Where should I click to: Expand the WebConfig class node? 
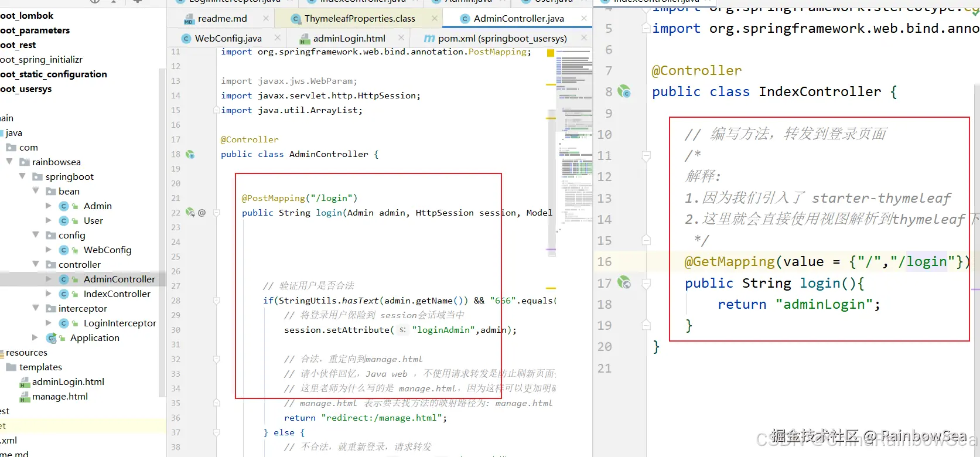pos(49,250)
